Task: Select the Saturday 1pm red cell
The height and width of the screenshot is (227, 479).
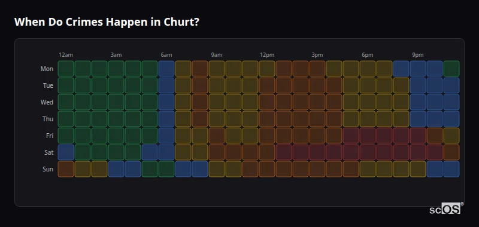Action: tap(284, 152)
